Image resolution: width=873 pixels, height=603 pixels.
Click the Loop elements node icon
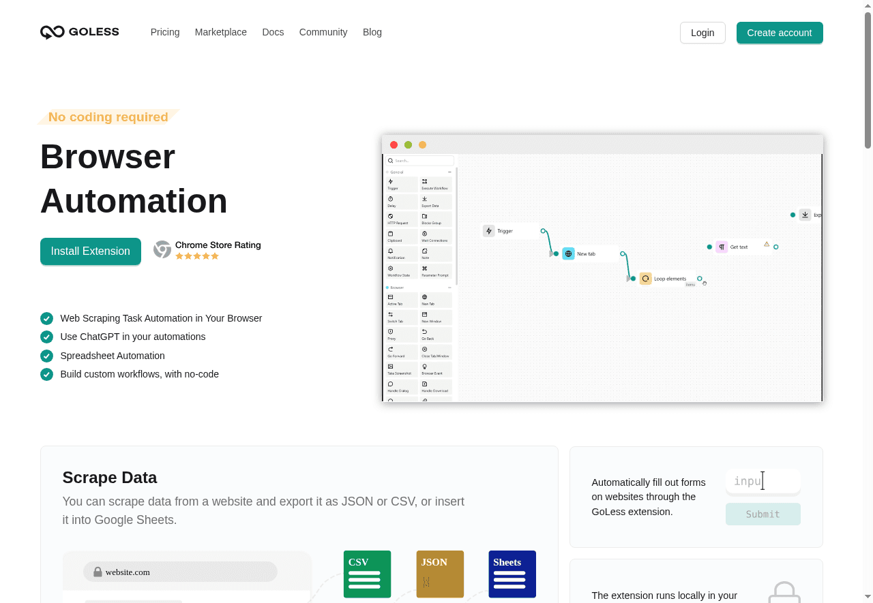click(645, 279)
